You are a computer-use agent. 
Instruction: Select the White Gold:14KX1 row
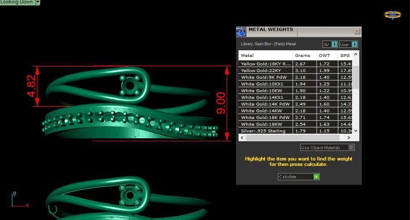point(296,97)
